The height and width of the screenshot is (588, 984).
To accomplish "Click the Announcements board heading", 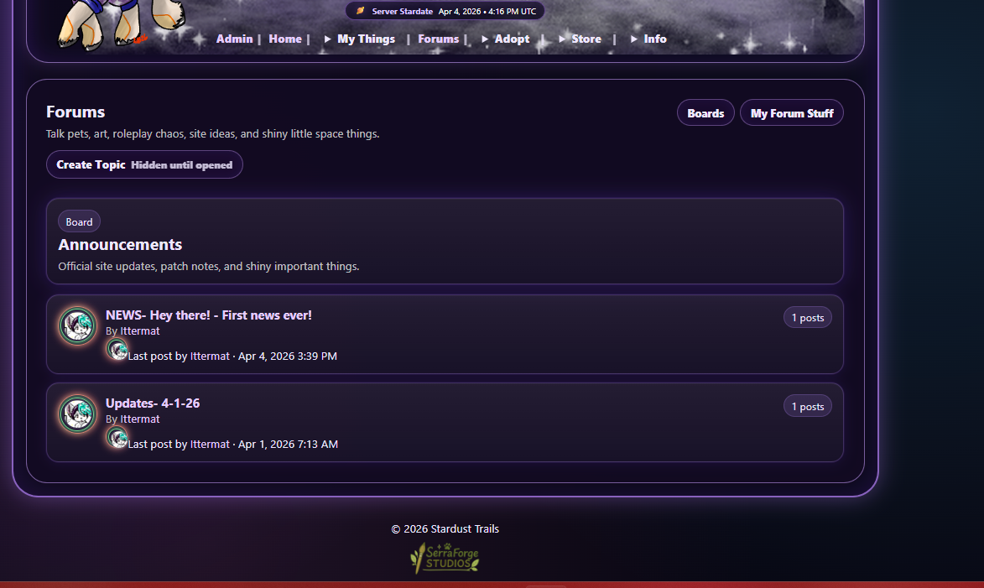I will [x=120, y=244].
